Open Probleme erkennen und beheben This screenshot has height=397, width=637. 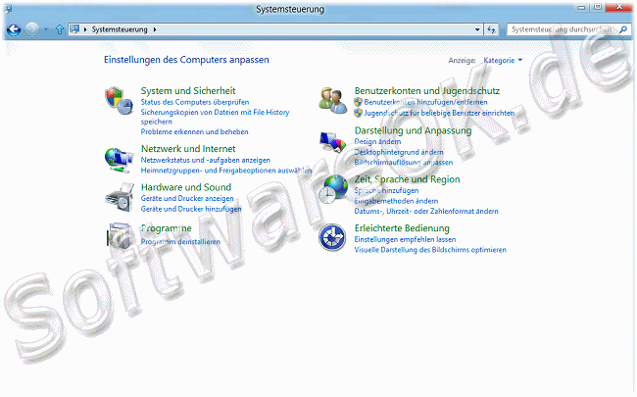195,131
